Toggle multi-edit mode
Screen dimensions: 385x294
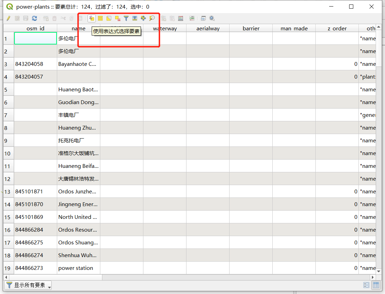(x=17, y=18)
